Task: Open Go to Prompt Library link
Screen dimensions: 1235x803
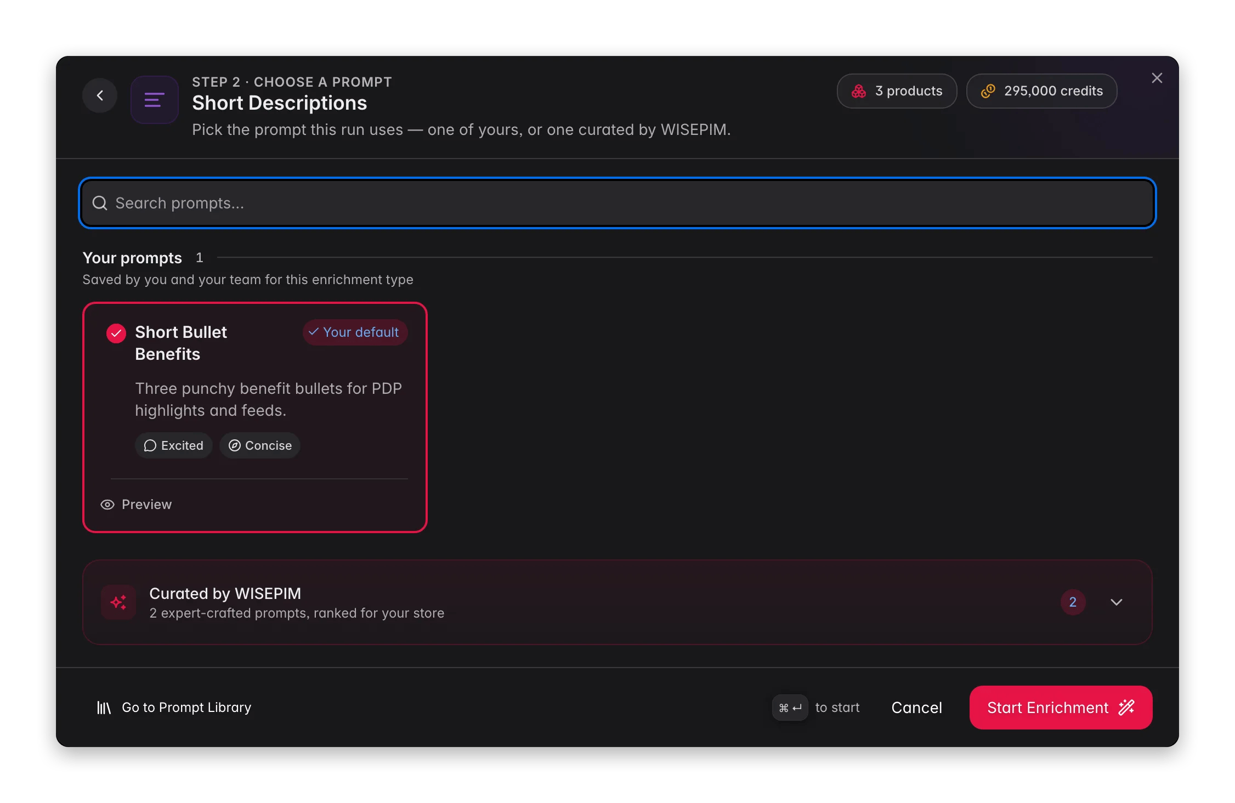Action: [174, 708]
